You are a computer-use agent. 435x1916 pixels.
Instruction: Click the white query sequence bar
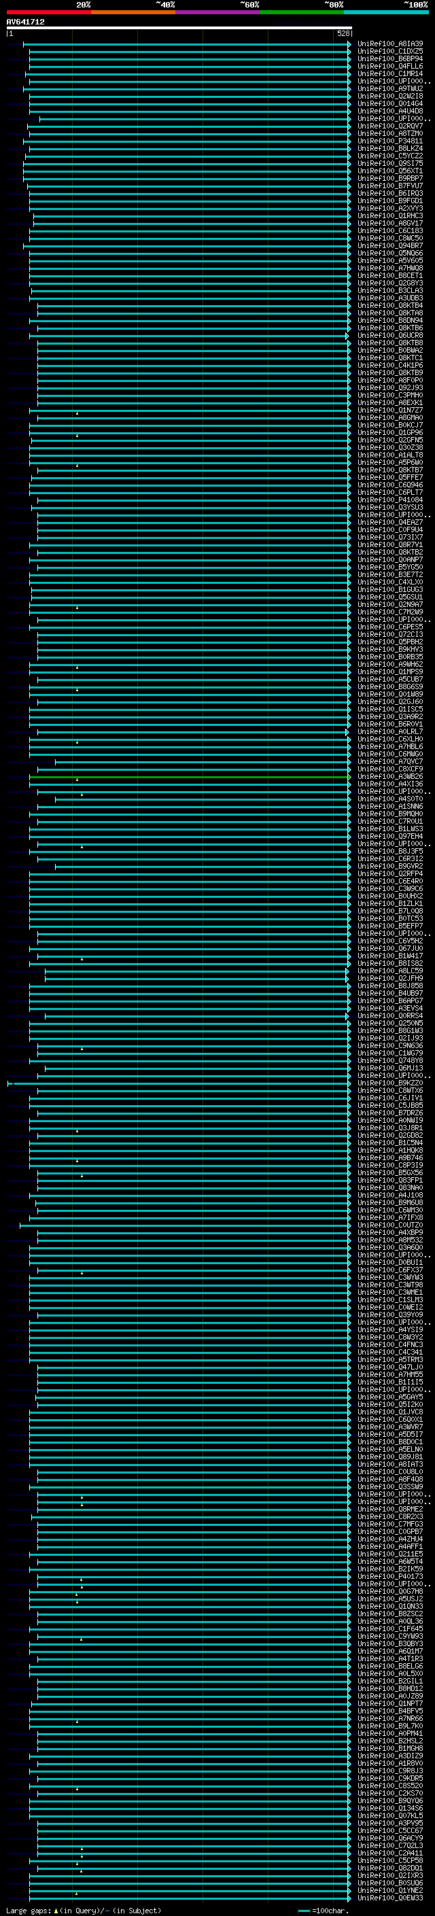point(179,27)
